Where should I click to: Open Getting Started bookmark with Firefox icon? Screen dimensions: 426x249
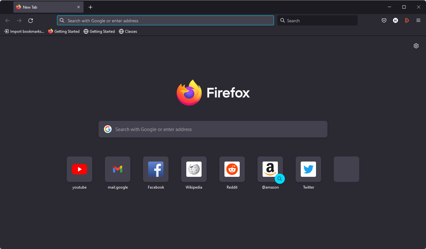pos(64,31)
